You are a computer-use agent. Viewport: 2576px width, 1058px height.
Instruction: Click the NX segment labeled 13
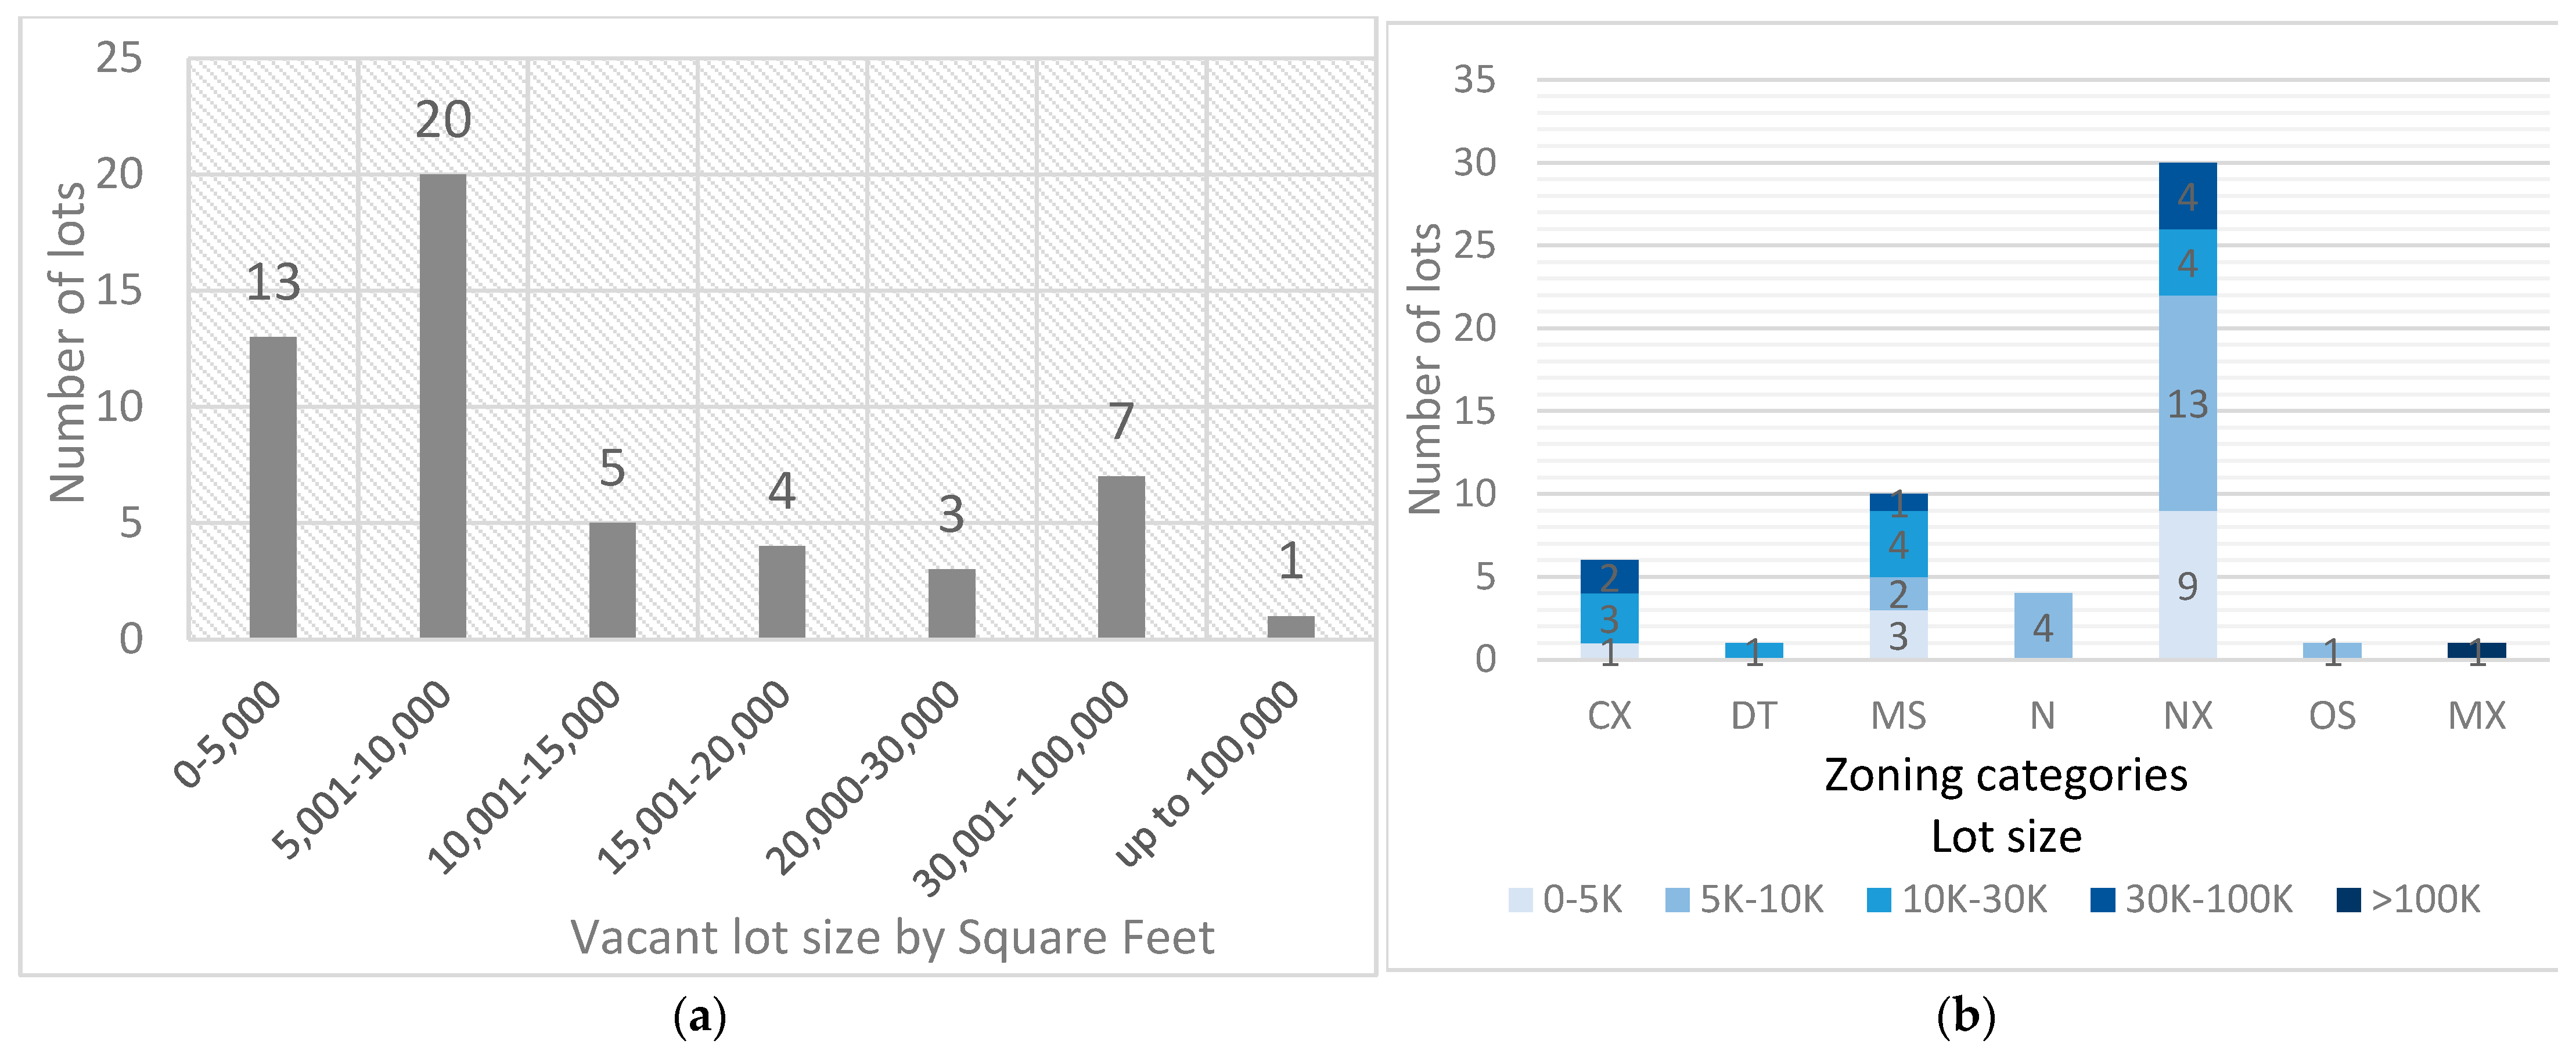(x=2187, y=403)
